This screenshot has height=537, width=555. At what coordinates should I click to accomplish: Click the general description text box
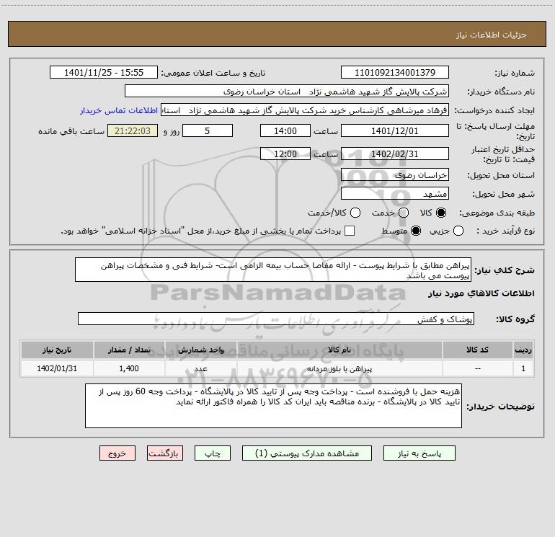point(273,270)
